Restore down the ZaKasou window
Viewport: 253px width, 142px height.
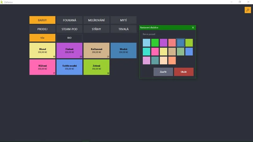click(240, 2)
